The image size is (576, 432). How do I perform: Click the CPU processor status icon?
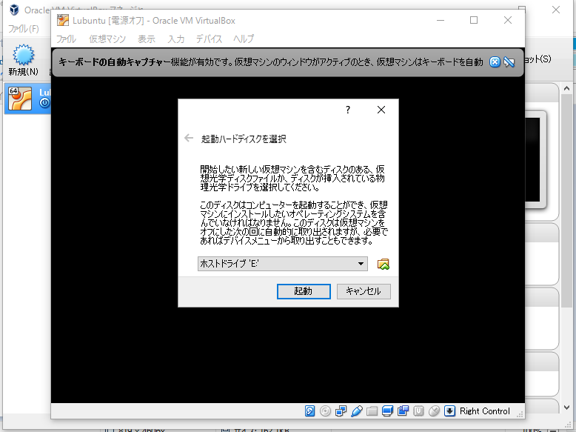click(x=418, y=411)
